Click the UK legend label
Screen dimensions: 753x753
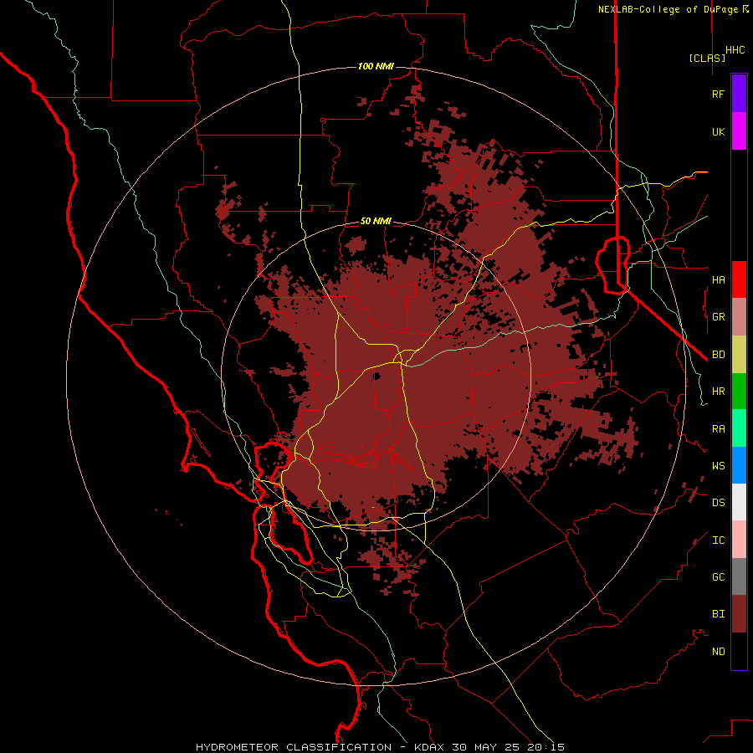pos(718,131)
